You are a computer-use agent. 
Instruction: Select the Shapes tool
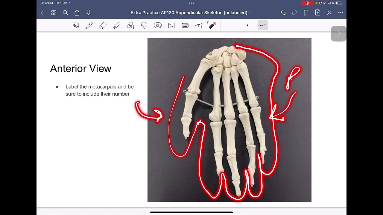[x=130, y=26]
